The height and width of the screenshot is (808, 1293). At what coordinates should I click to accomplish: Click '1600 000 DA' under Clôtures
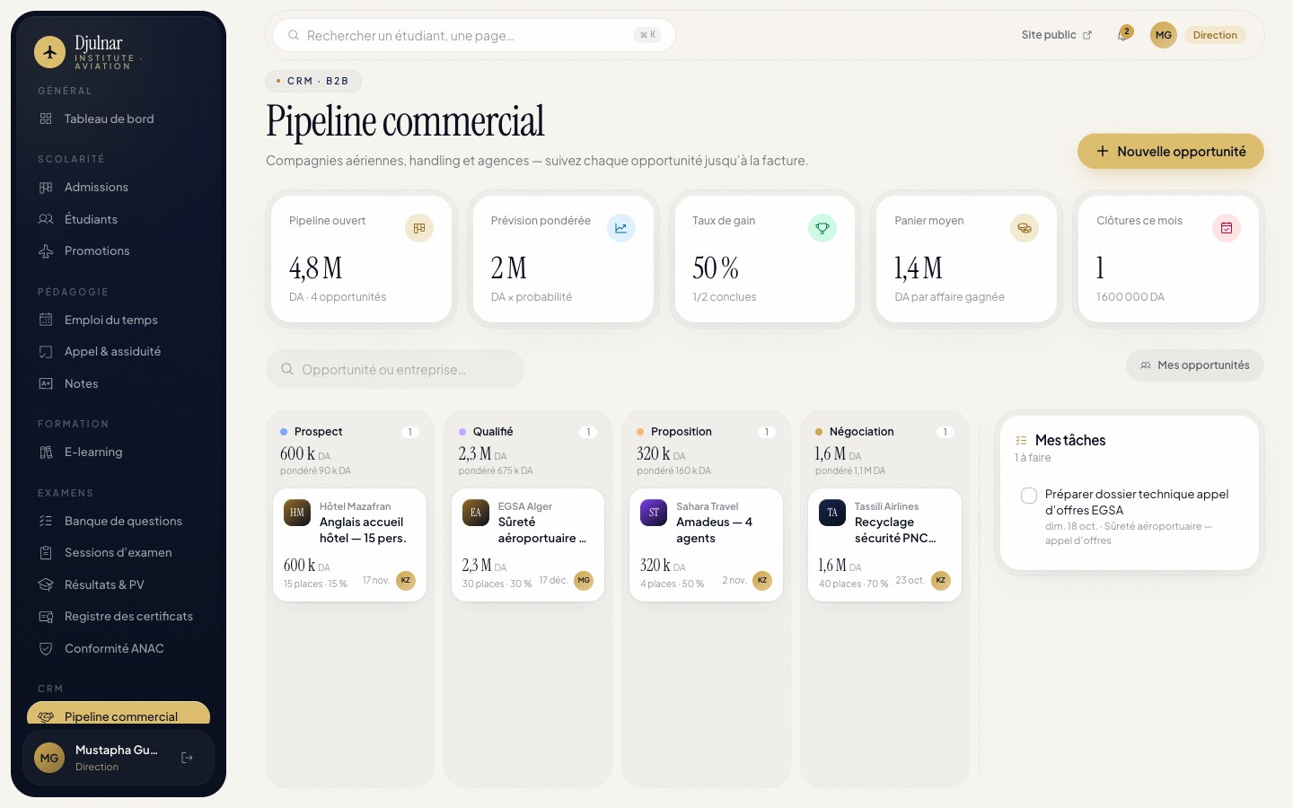[x=1130, y=297]
